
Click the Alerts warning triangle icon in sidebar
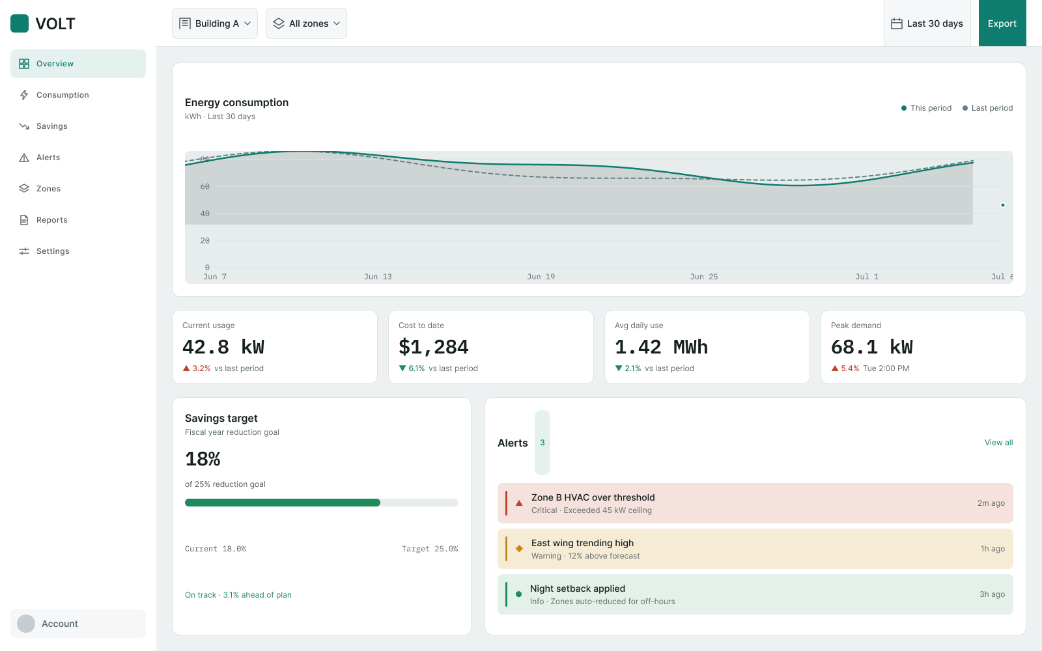click(24, 158)
